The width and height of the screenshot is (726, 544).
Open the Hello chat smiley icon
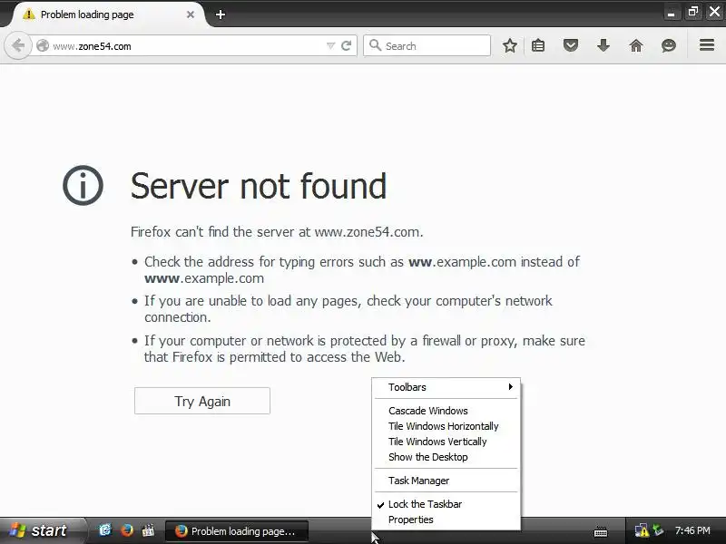[669, 45]
